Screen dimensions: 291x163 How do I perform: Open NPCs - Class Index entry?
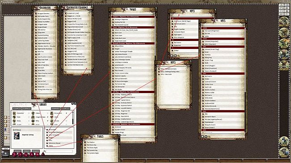[x=166, y=74]
